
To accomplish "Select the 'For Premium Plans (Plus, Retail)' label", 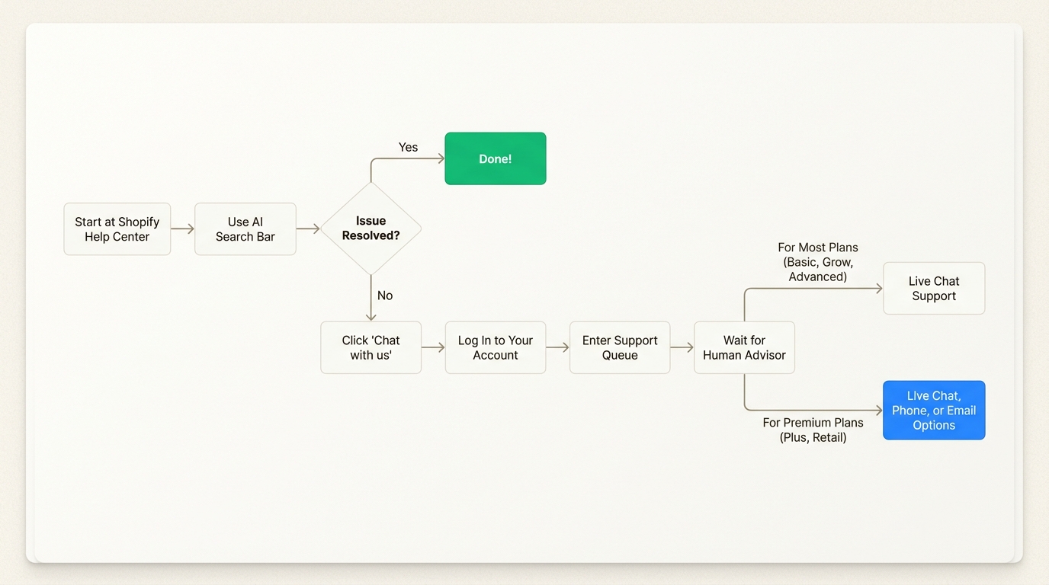I will (813, 430).
